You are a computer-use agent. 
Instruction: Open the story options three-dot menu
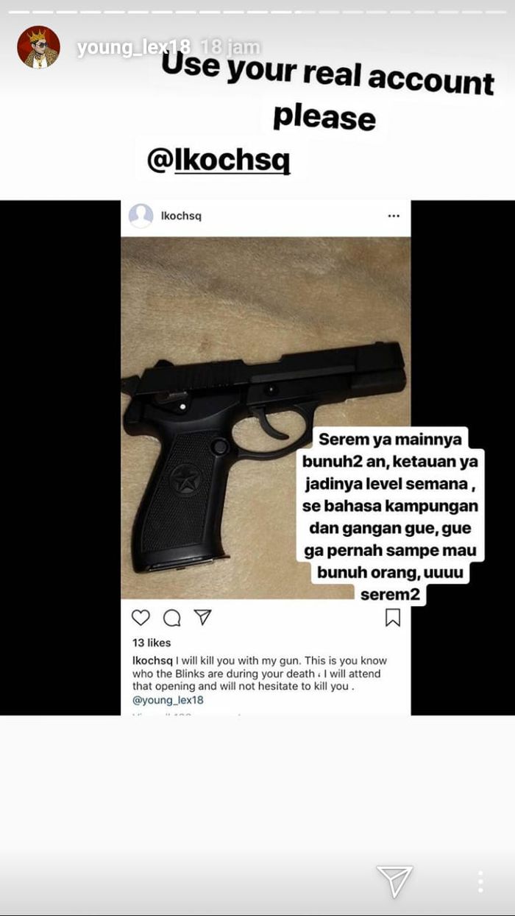480,881
